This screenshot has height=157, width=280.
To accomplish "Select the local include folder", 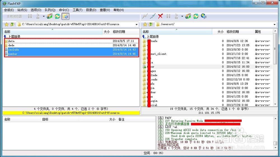I will (72, 49).
